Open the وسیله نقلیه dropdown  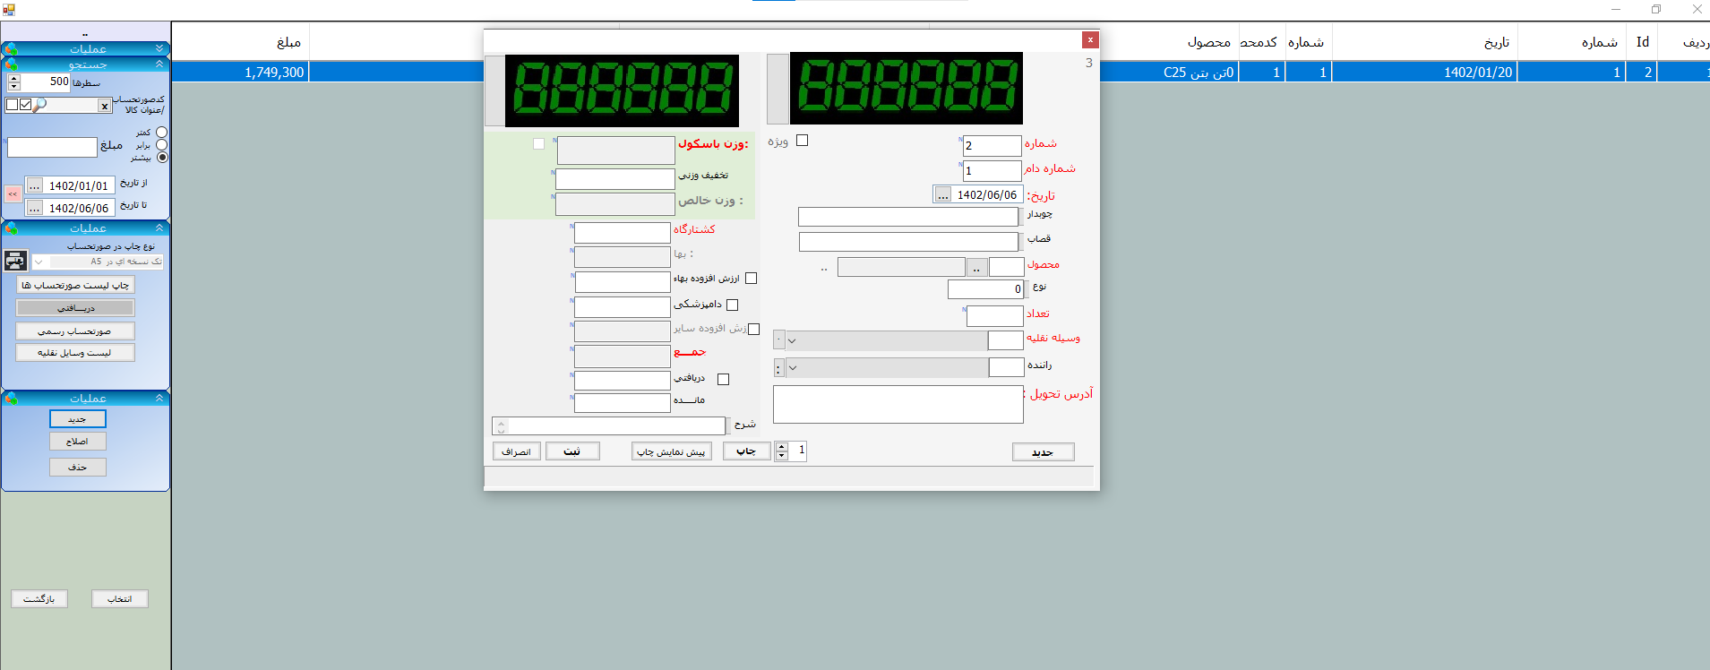pos(792,340)
